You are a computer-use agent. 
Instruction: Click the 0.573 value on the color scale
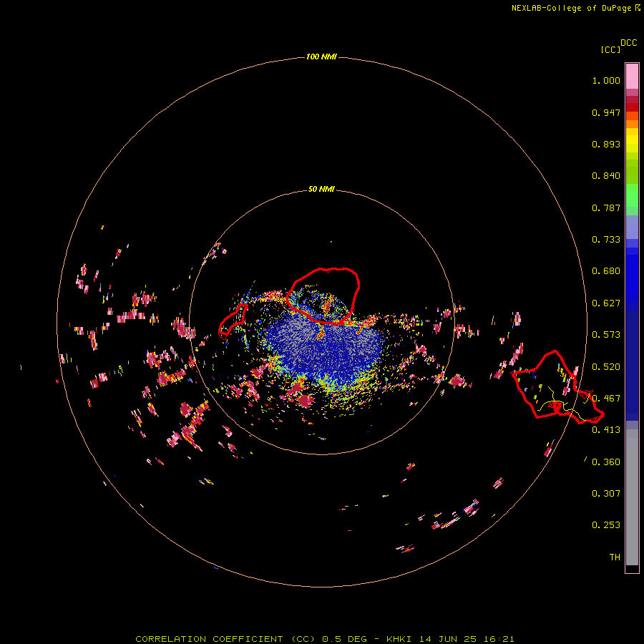[x=606, y=335]
